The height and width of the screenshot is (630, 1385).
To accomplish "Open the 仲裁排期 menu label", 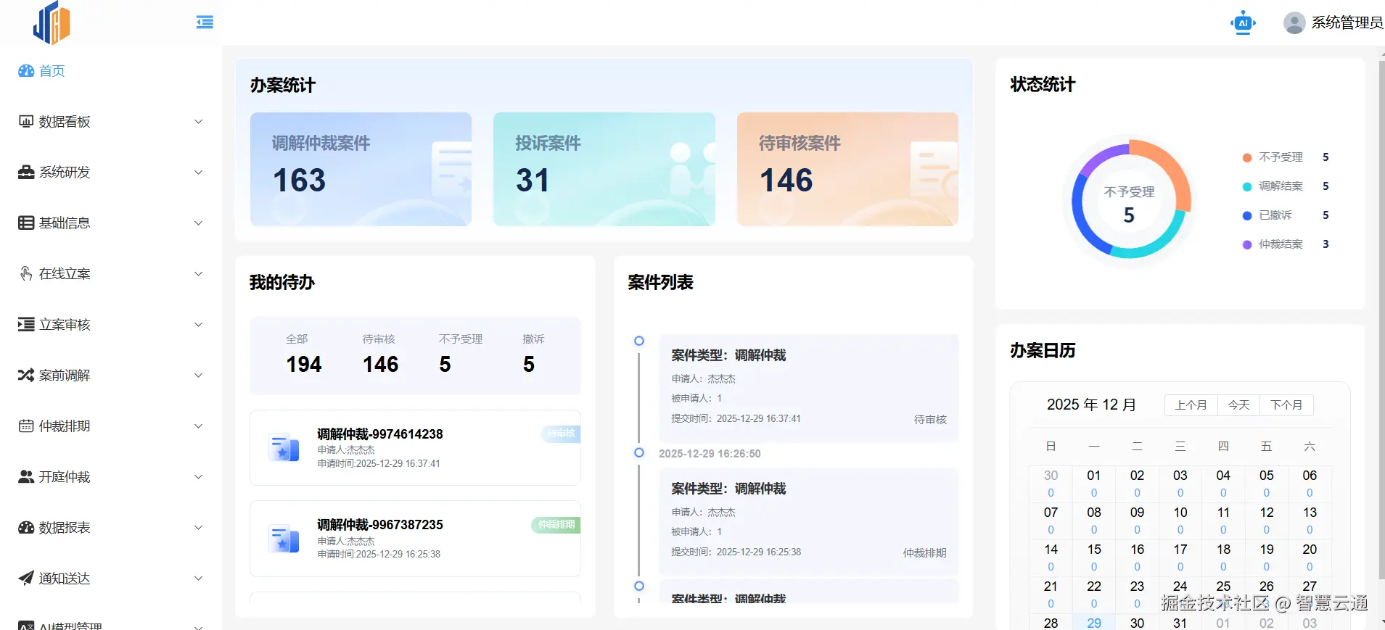I will [65, 426].
